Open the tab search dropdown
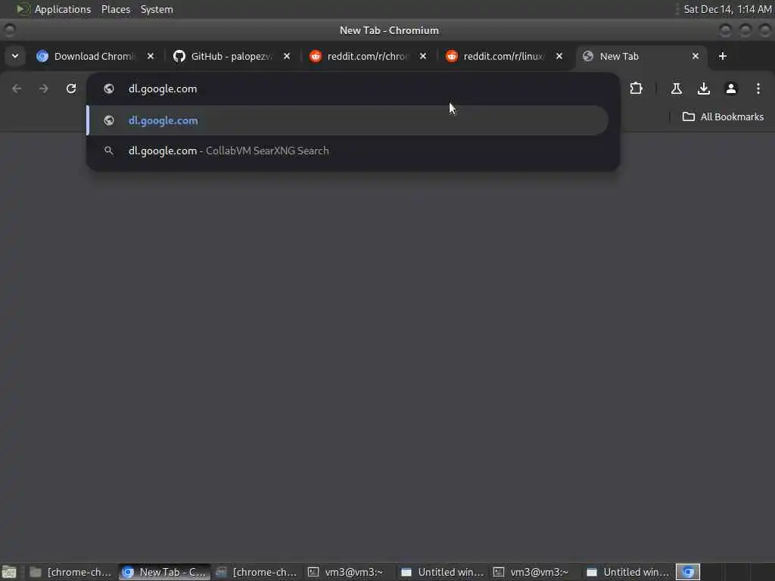The width and height of the screenshot is (775, 581). [x=15, y=56]
